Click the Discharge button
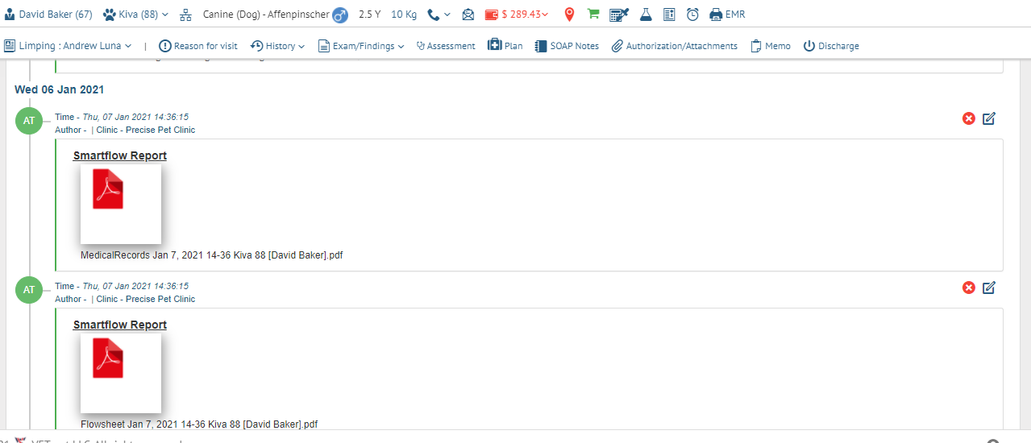The image size is (1031, 443). (831, 46)
